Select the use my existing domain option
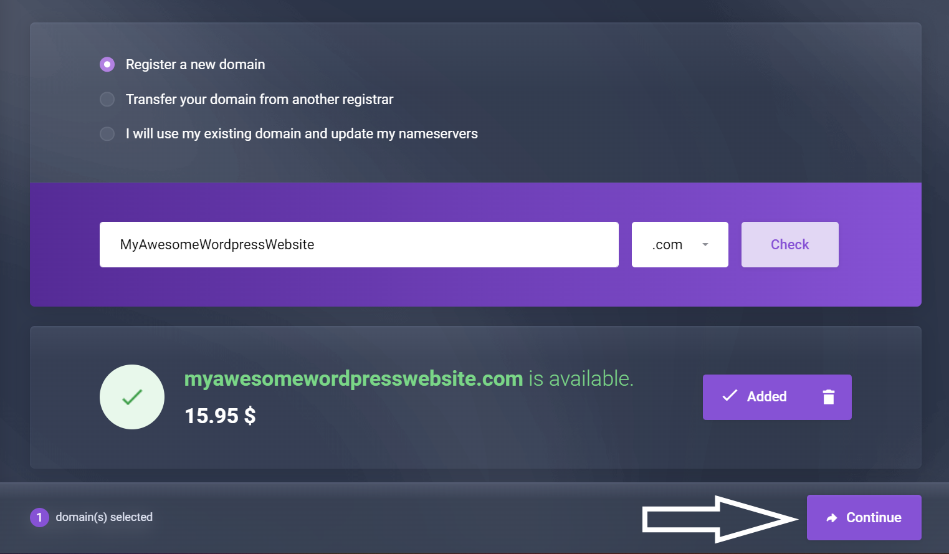This screenshot has width=949, height=554. click(x=107, y=134)
